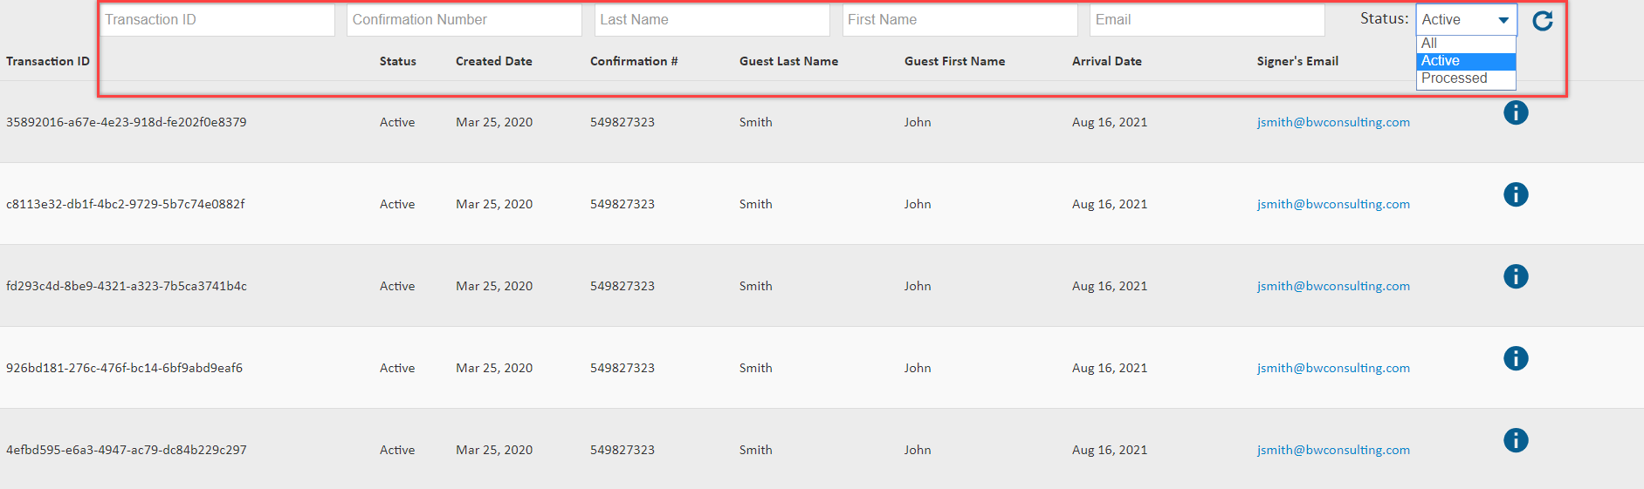
Task: Click the Arrival Date column header
Action: click(1107, 61)
